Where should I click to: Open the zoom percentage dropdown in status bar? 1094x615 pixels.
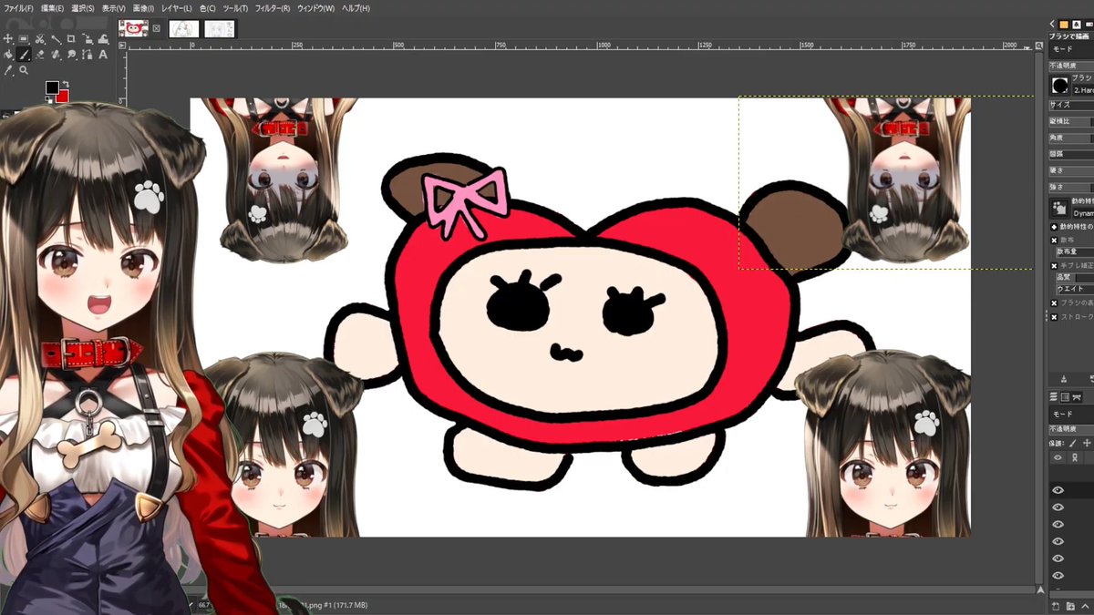(204, 605)
